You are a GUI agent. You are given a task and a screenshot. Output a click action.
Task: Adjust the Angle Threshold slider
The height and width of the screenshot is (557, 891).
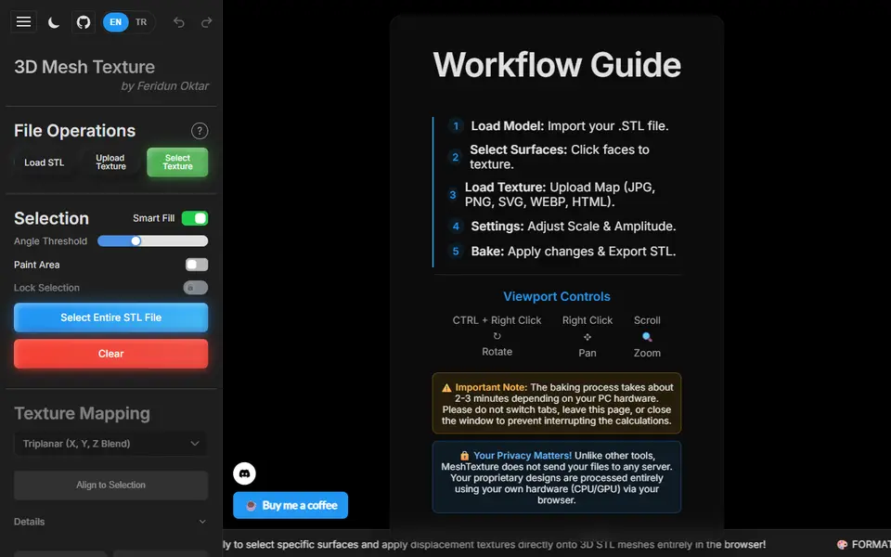152,241
